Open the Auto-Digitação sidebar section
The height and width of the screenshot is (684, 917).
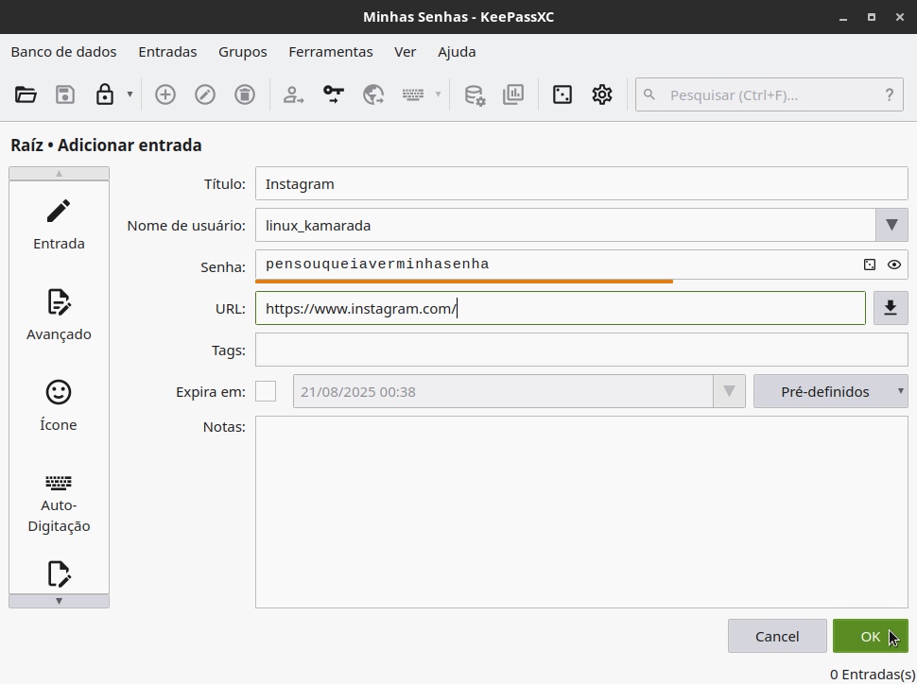click(59, 504)
